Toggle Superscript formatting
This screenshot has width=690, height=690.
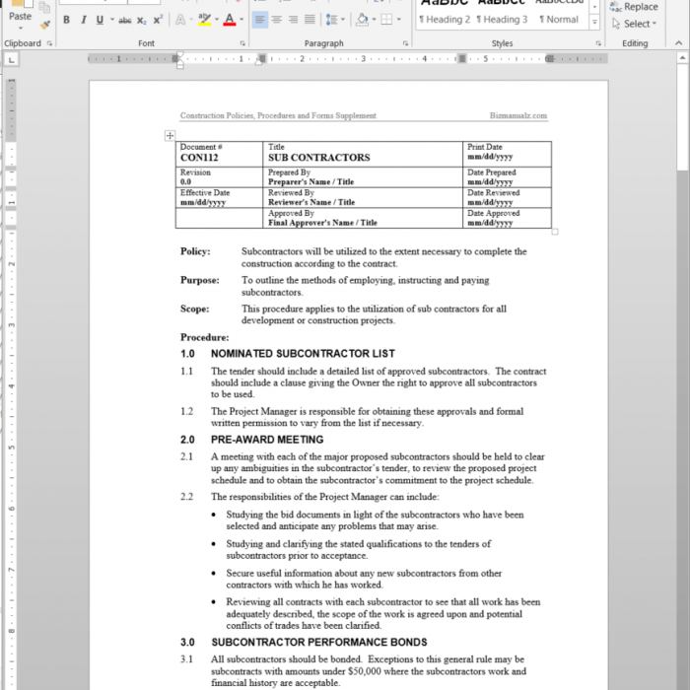[158, 21]
